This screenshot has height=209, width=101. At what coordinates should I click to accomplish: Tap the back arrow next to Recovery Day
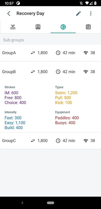(9, 14)
